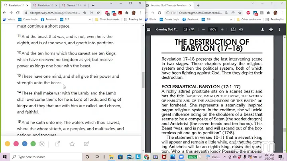287x161 pixels.
Task: Open Task View on the taskbar
Action: [x=97, y=157]
